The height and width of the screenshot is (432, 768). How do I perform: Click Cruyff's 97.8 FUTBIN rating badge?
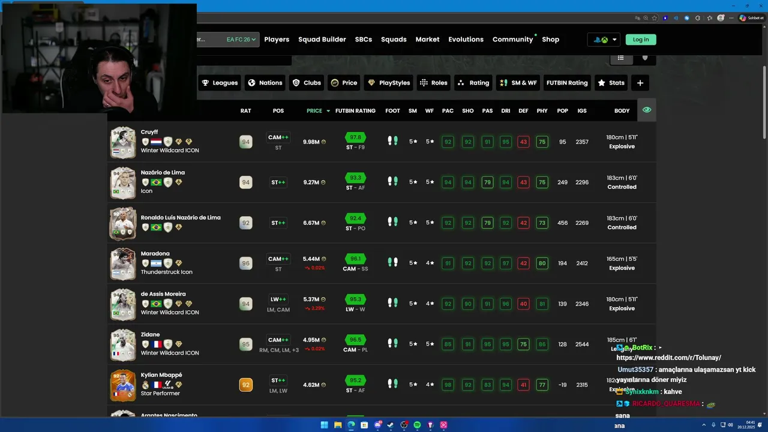pyautogui.click(x=355, y=137)
